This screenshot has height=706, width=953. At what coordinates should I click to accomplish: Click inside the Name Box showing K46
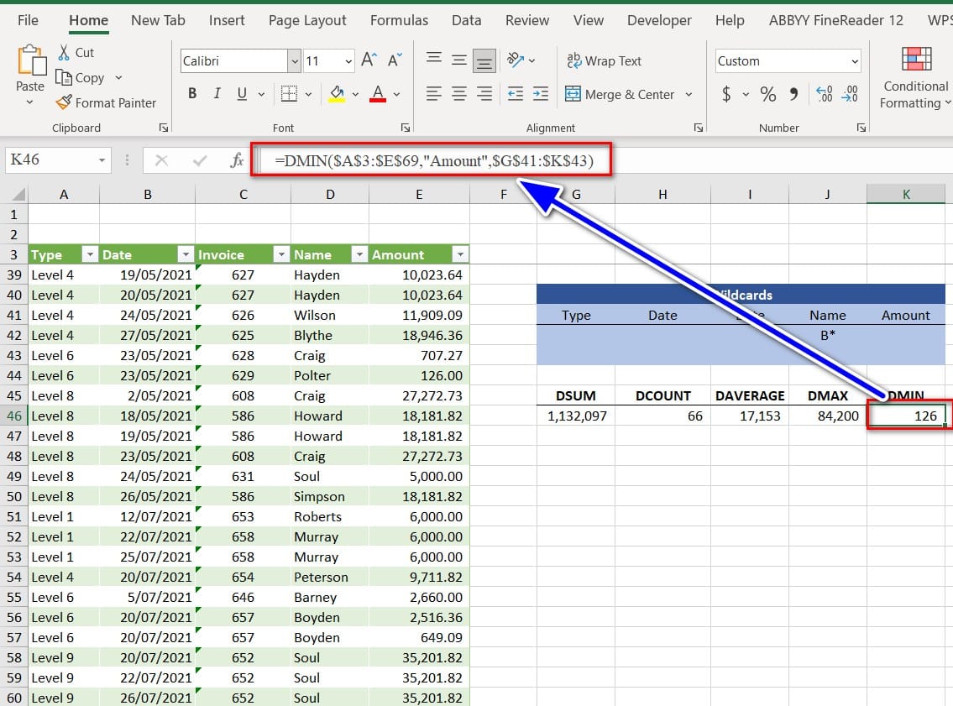point(50,160)
